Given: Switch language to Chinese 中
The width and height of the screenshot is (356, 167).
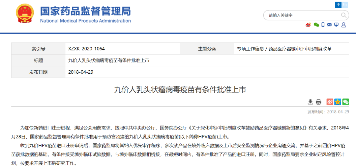Looking at the screenshot, I should coord(339,5).
